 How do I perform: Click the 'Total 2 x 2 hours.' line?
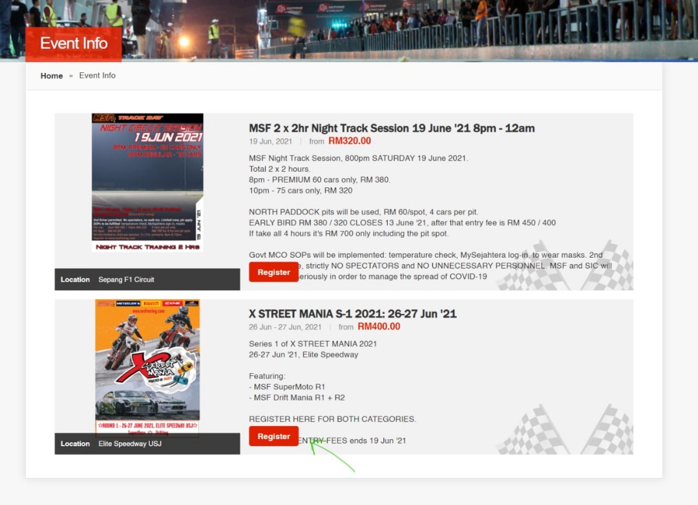click(x=280, y=169)
